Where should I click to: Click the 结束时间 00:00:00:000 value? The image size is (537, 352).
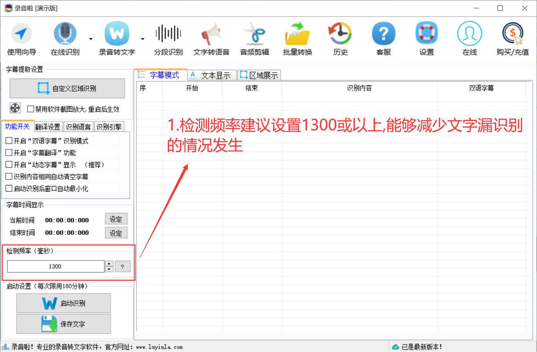[x=67, y=233]
